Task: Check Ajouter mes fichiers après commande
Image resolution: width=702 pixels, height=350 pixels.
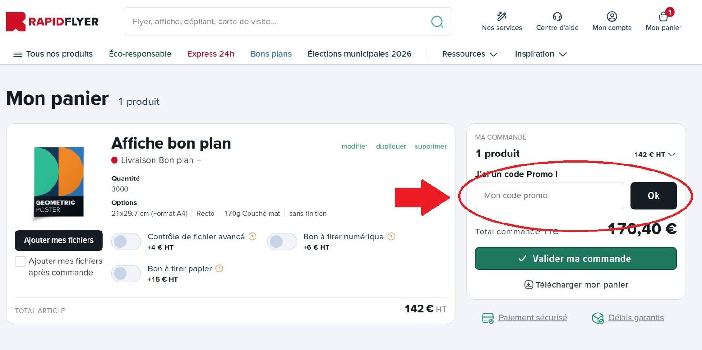Action: [x=20, y=261]
